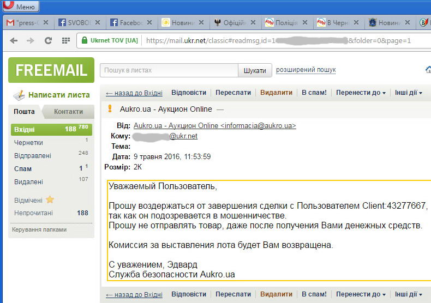Click the top Видалити delete link

click(x=276, y=93)
